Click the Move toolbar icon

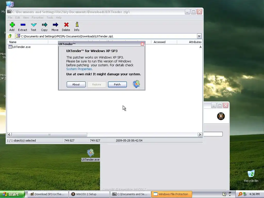pos(55,27)
